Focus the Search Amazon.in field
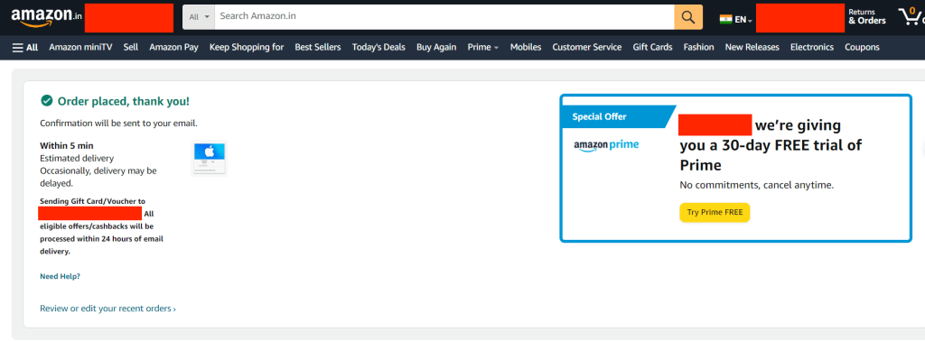The width and height of the screenshot is (925, 341). pos(444,17)
